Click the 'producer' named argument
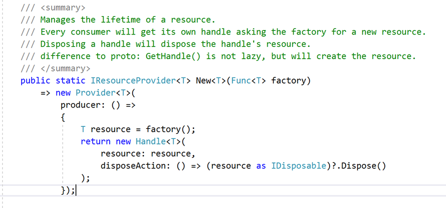 point(80,105)
